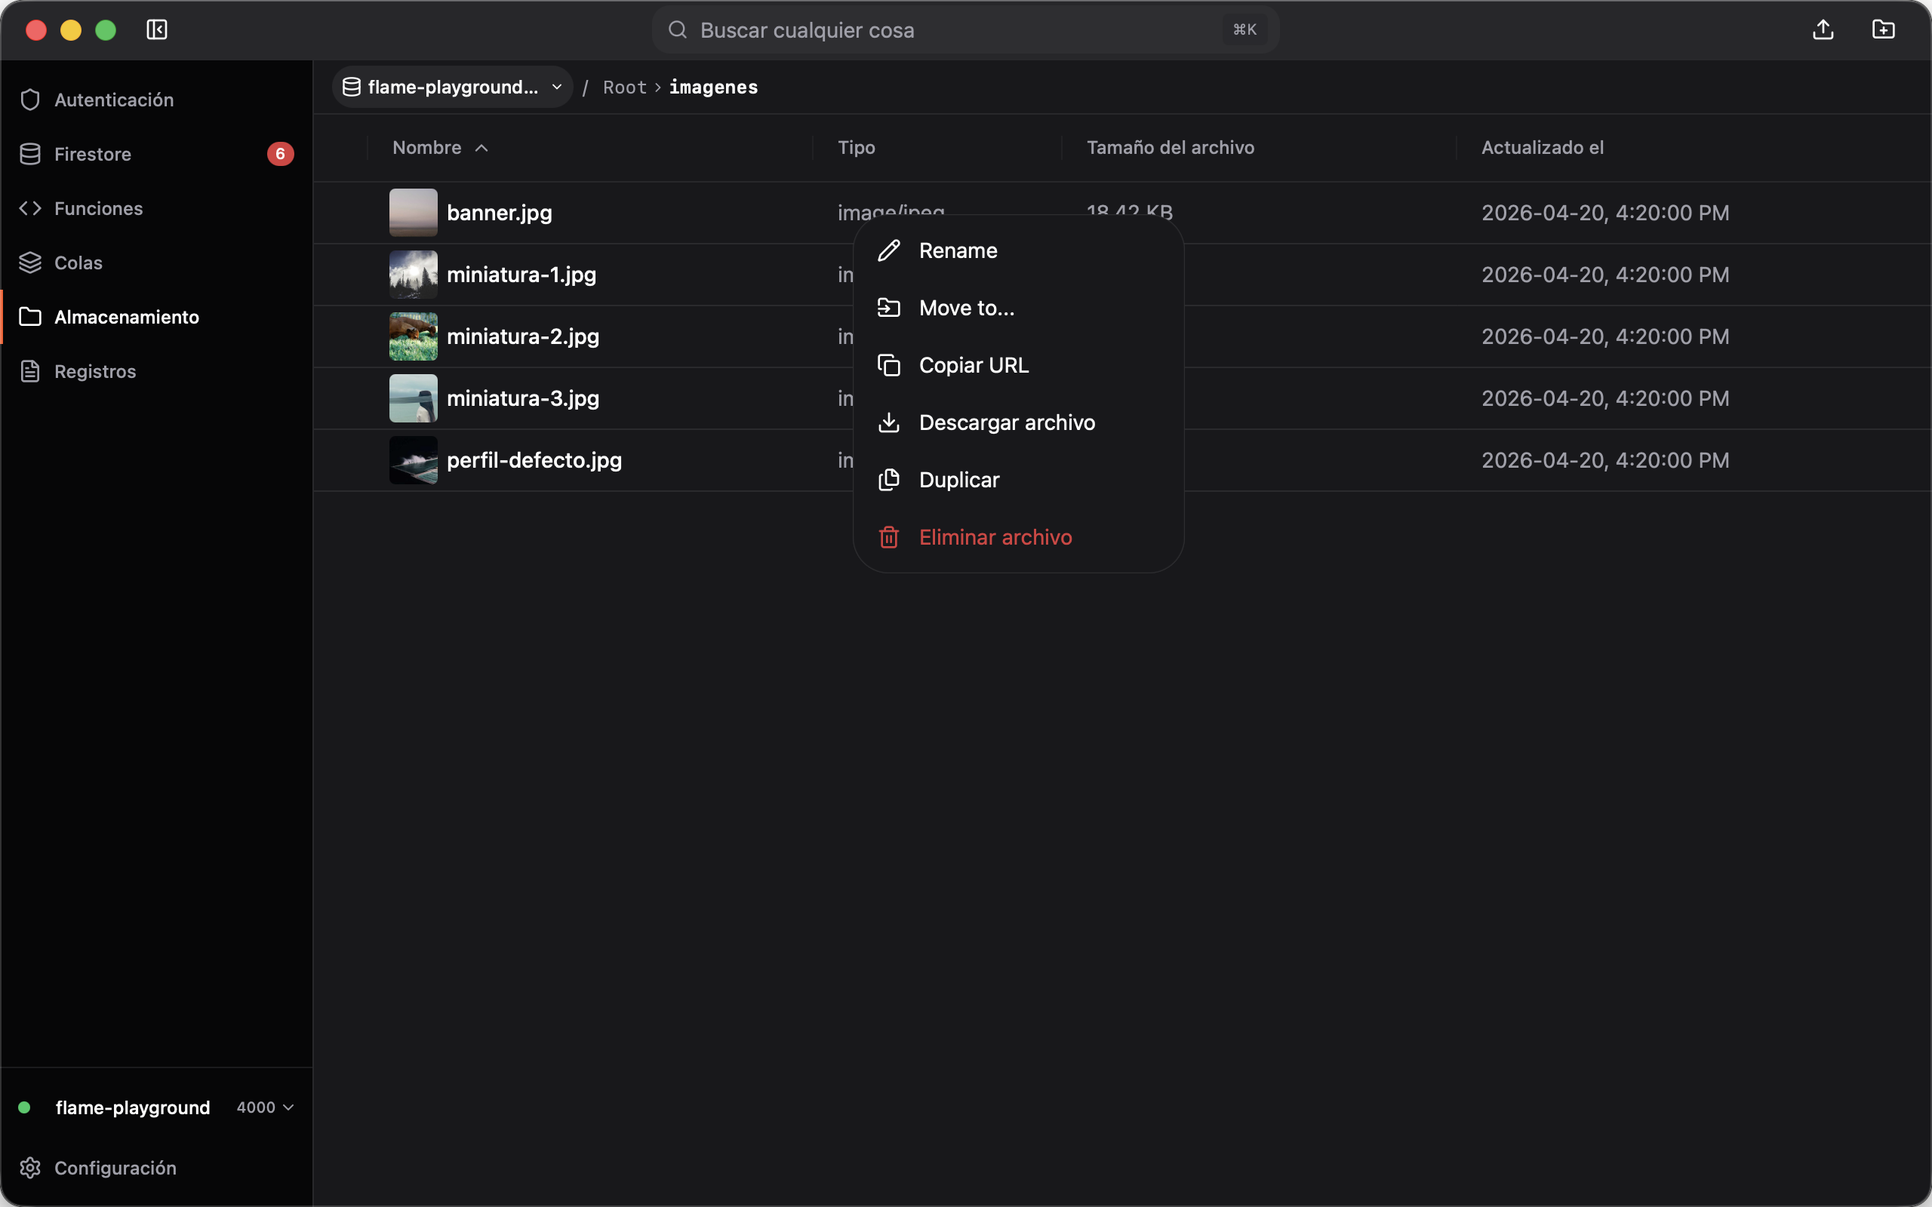Open Configuración settings
1932x1207 pixels.
pyautogui.click(x=156, y=1168)
